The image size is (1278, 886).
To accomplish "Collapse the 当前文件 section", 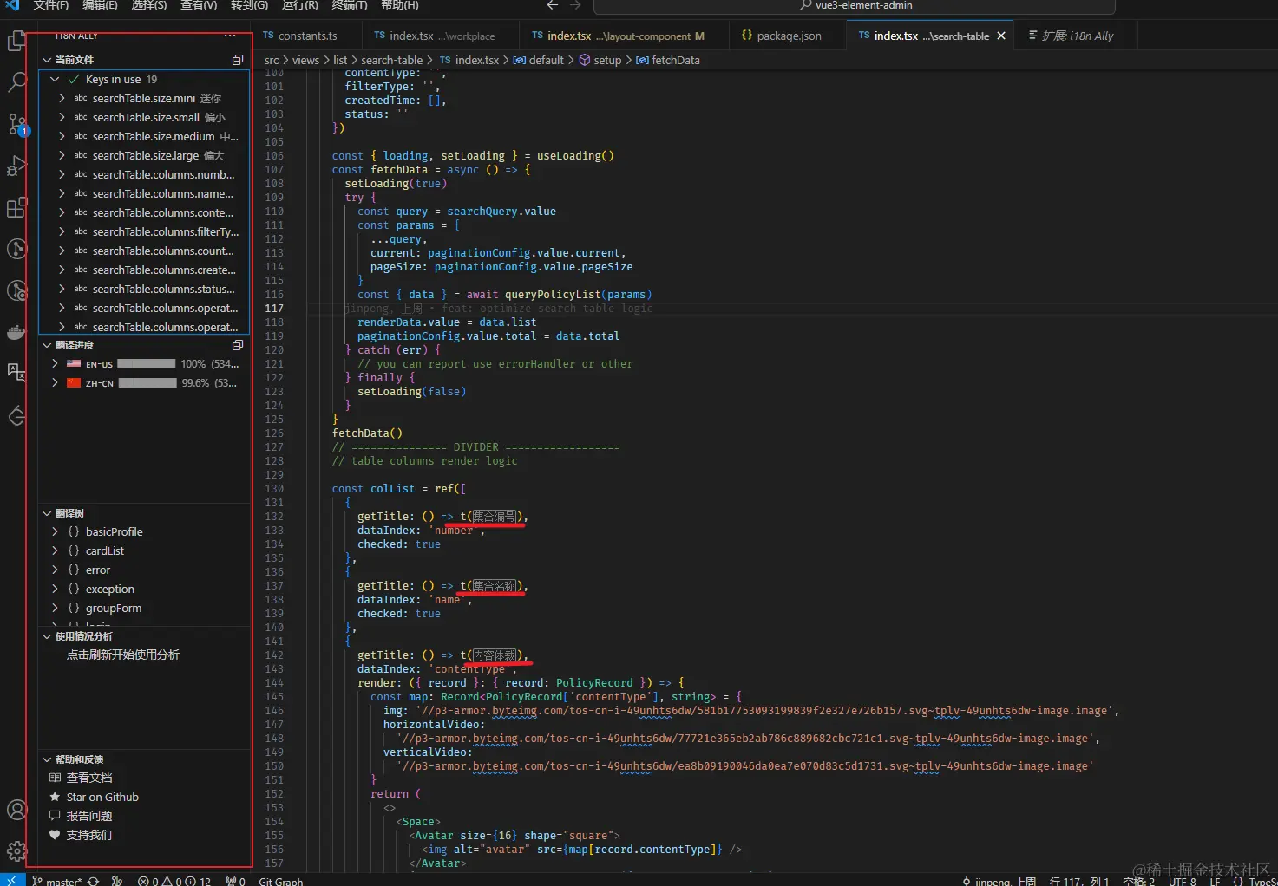I will [x=47, y=60].
